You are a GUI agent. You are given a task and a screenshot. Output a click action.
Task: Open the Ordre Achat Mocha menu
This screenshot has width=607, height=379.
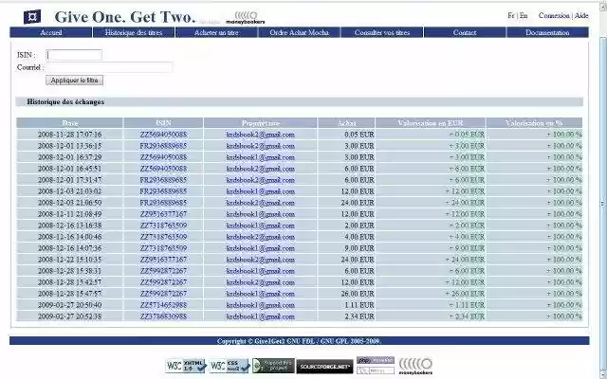click(300, 32)
